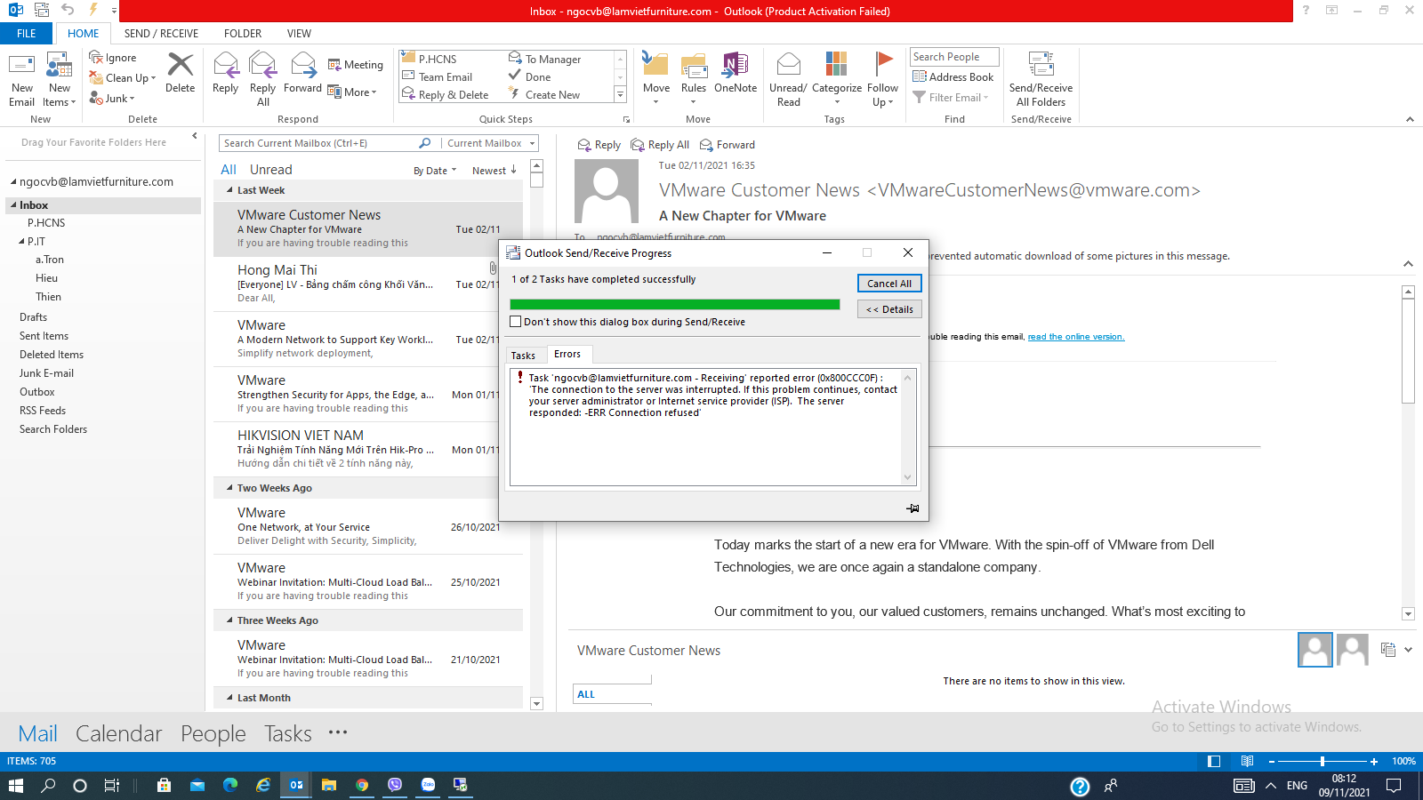Screen dimensions: 1423x800
Task: Open the FILE tab
Action: [27, 34]
